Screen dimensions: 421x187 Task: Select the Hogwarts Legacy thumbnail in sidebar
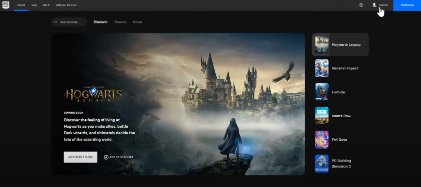coord(322,44)
